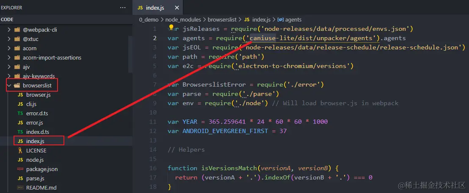Click index.js in the breadcrumb
The width and height of the screenshot is (469, 193).
(x=262, y=20)
